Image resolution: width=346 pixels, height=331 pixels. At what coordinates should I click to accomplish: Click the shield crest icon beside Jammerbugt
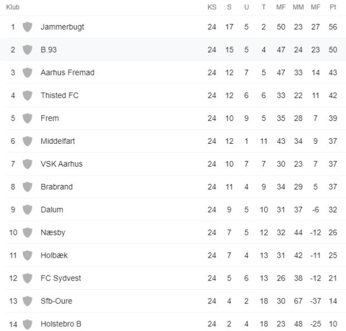click(x=27, y=27)
